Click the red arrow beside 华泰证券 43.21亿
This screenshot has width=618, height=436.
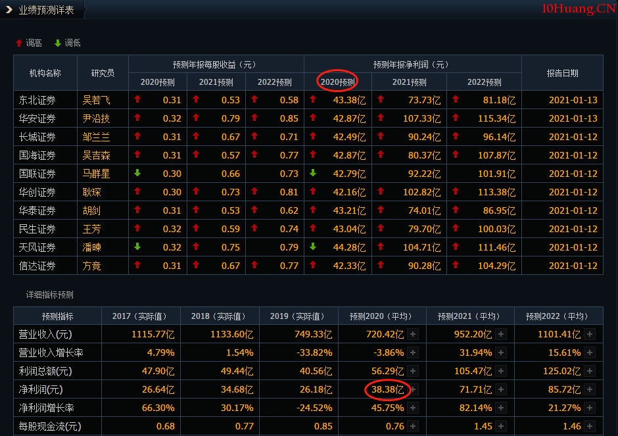coord(313,210)
